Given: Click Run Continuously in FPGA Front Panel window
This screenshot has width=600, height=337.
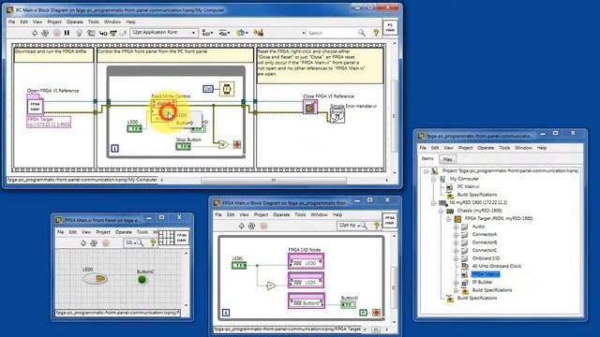Looking at the screenshot, I should (94, 243).
